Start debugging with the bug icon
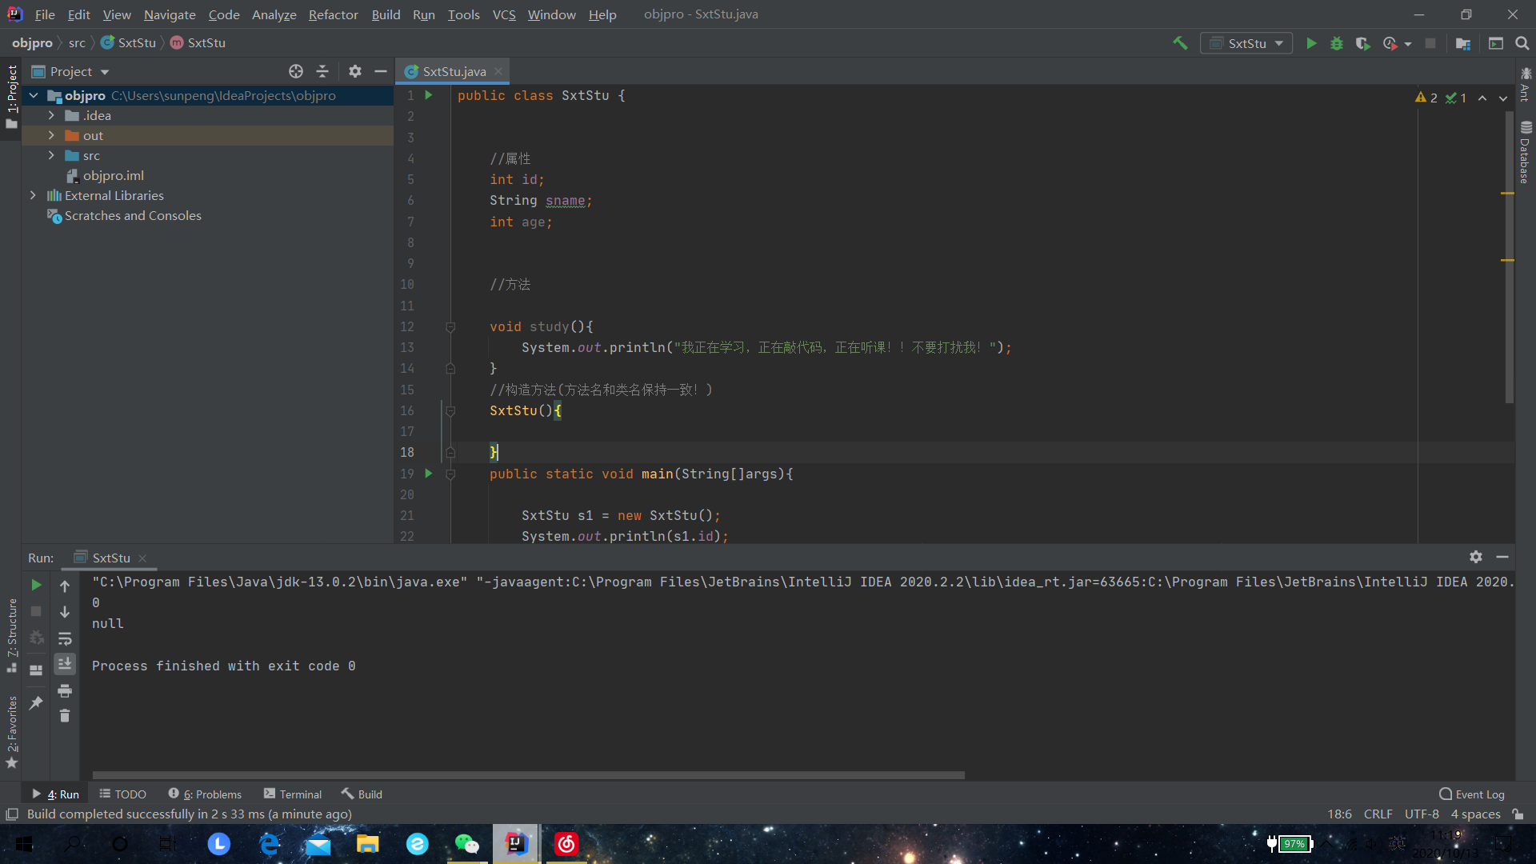Screen dimensions: 1536x864 (1337, 43)
